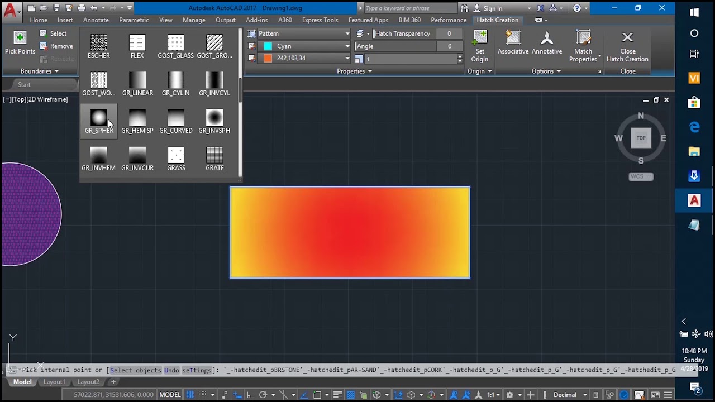Expand the Properties panel

(354, 71)
